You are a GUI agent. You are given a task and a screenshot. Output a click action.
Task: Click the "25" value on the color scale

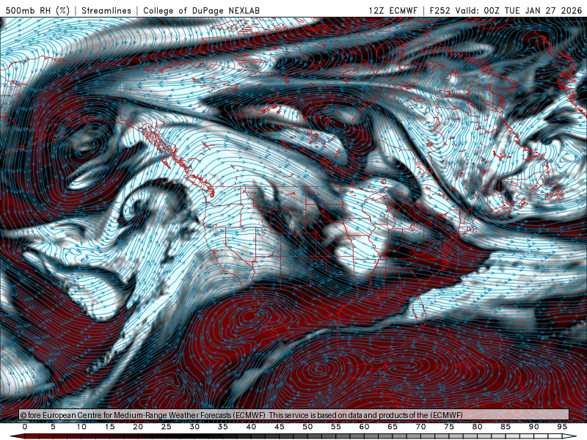pyautogui.click(x=167, y=427)
